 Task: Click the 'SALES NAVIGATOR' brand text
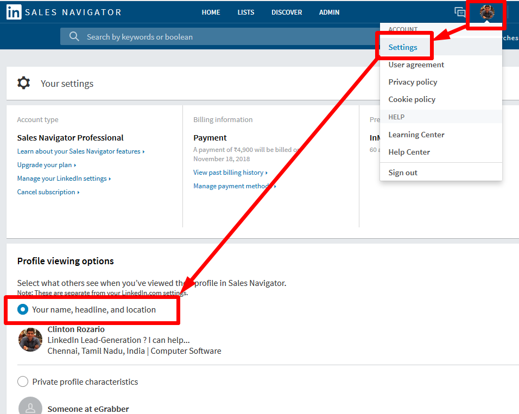coord(73,12)
